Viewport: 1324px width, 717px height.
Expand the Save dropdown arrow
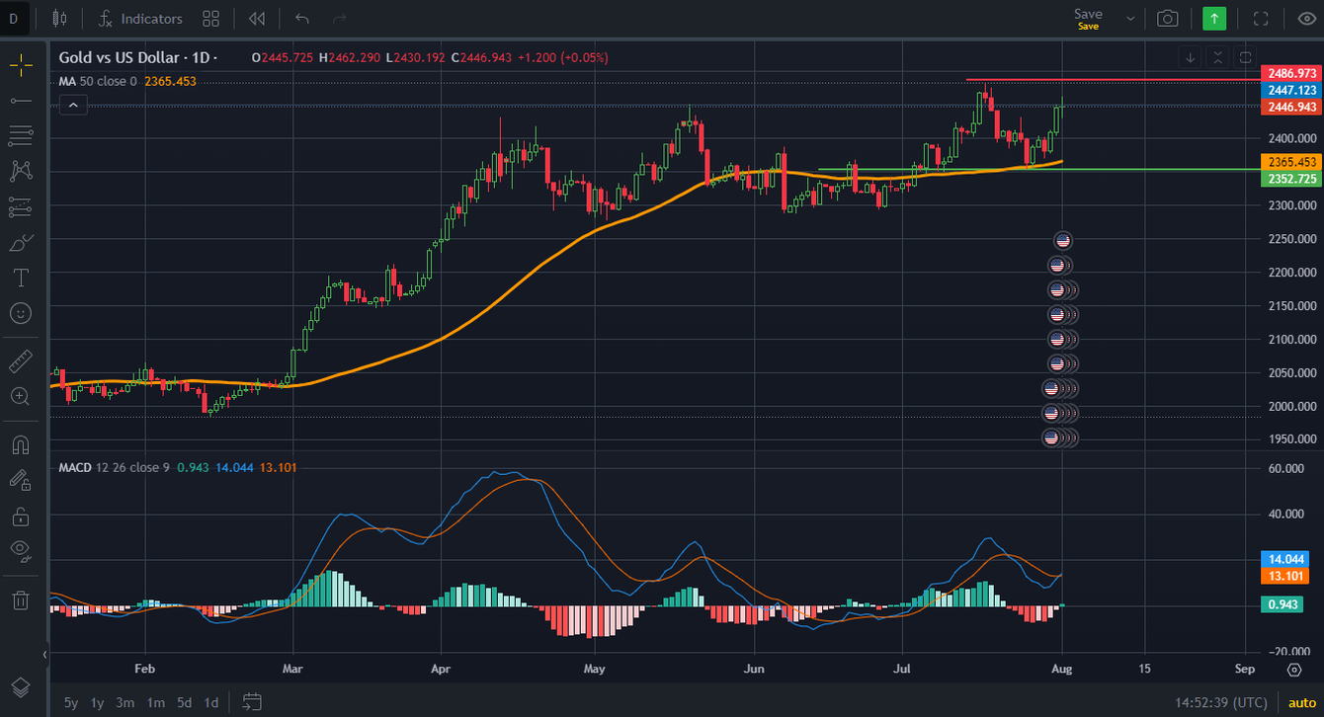[x=1129, y=18]
